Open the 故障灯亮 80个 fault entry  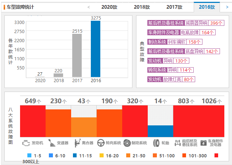coord(171,79)
